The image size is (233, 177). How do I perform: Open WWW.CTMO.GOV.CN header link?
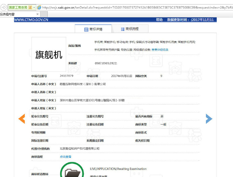(31, 20)
